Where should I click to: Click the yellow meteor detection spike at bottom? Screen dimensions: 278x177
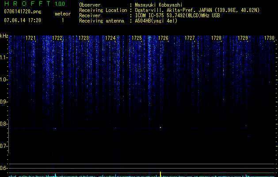(160, 174)
